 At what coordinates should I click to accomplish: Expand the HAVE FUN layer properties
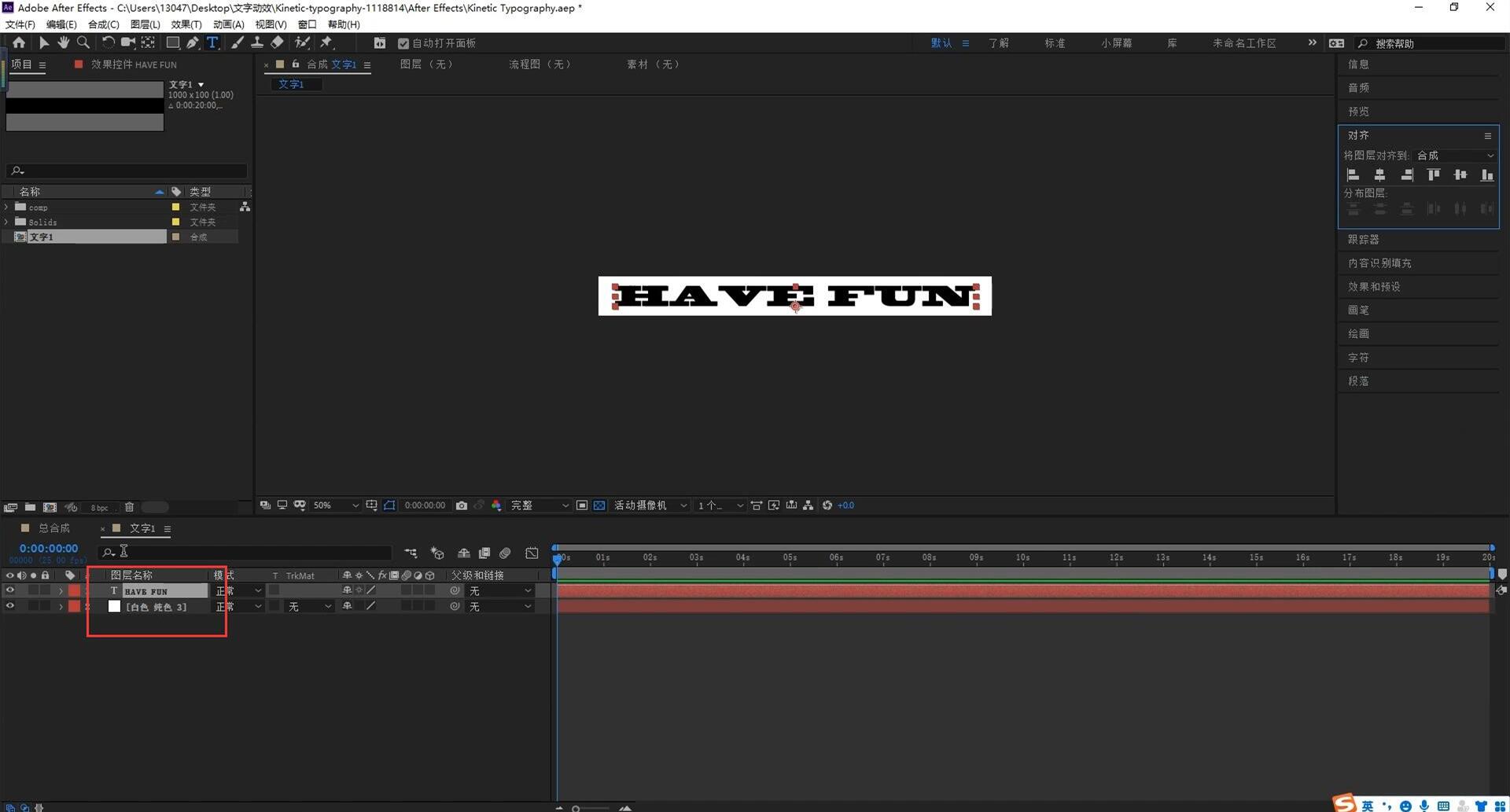tap(61, 591)
